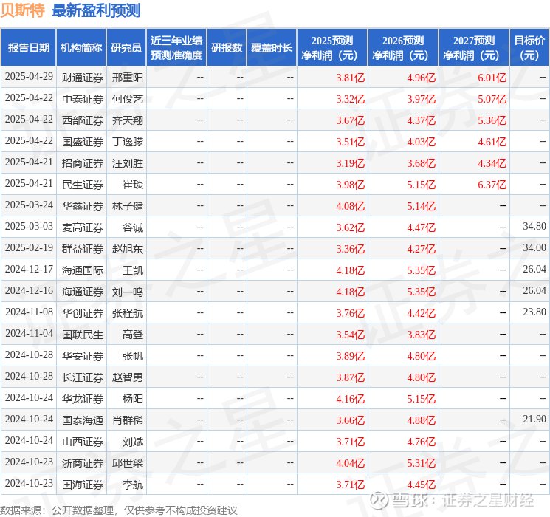Click the 6.01亿 2027 forecast value
The image size is (550, 517).
pyautogui.click(x=492, y=78)
